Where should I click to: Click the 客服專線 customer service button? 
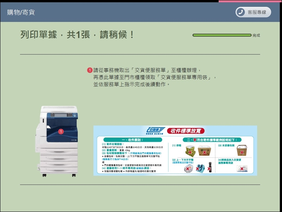tap(253, 12)
